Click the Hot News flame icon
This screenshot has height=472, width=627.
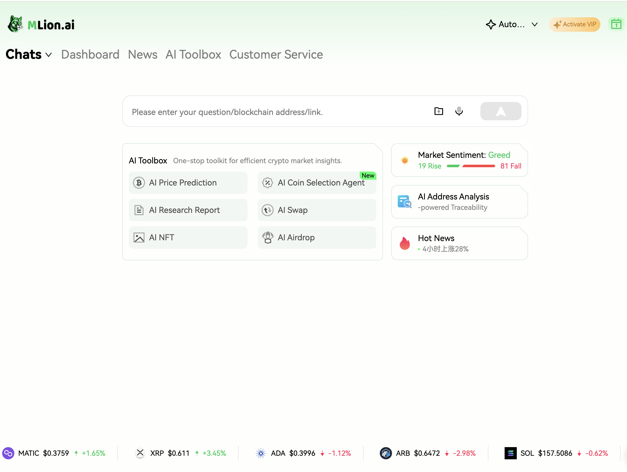click(x=405, y=243)
